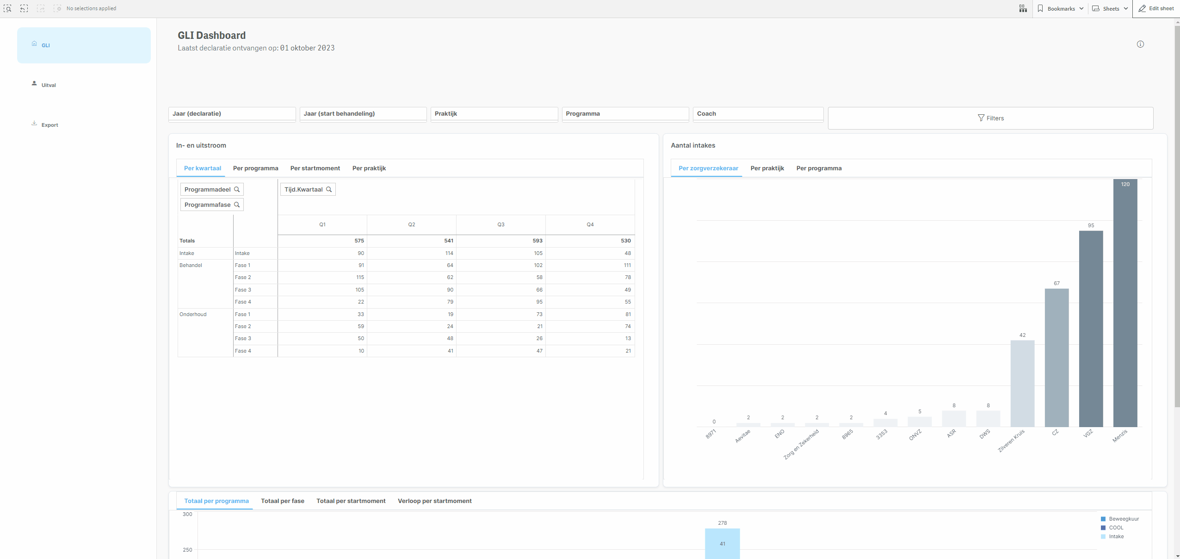Click the 278 stacked bar segment labeled 41
This screenshot has height=559, width=1180.
point(722,544)
